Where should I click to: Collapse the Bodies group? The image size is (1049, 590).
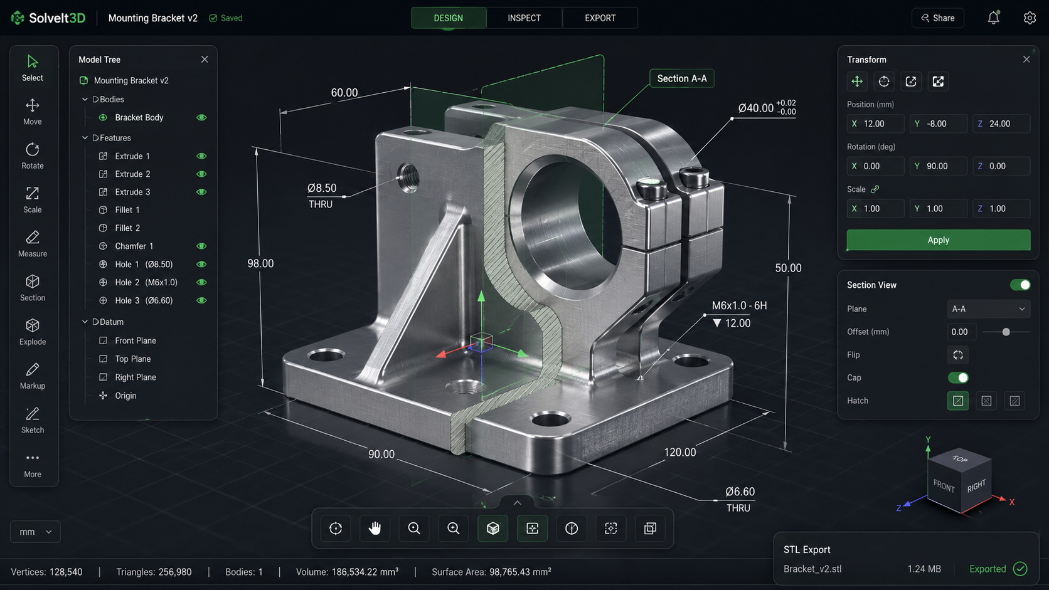point(85,99)
